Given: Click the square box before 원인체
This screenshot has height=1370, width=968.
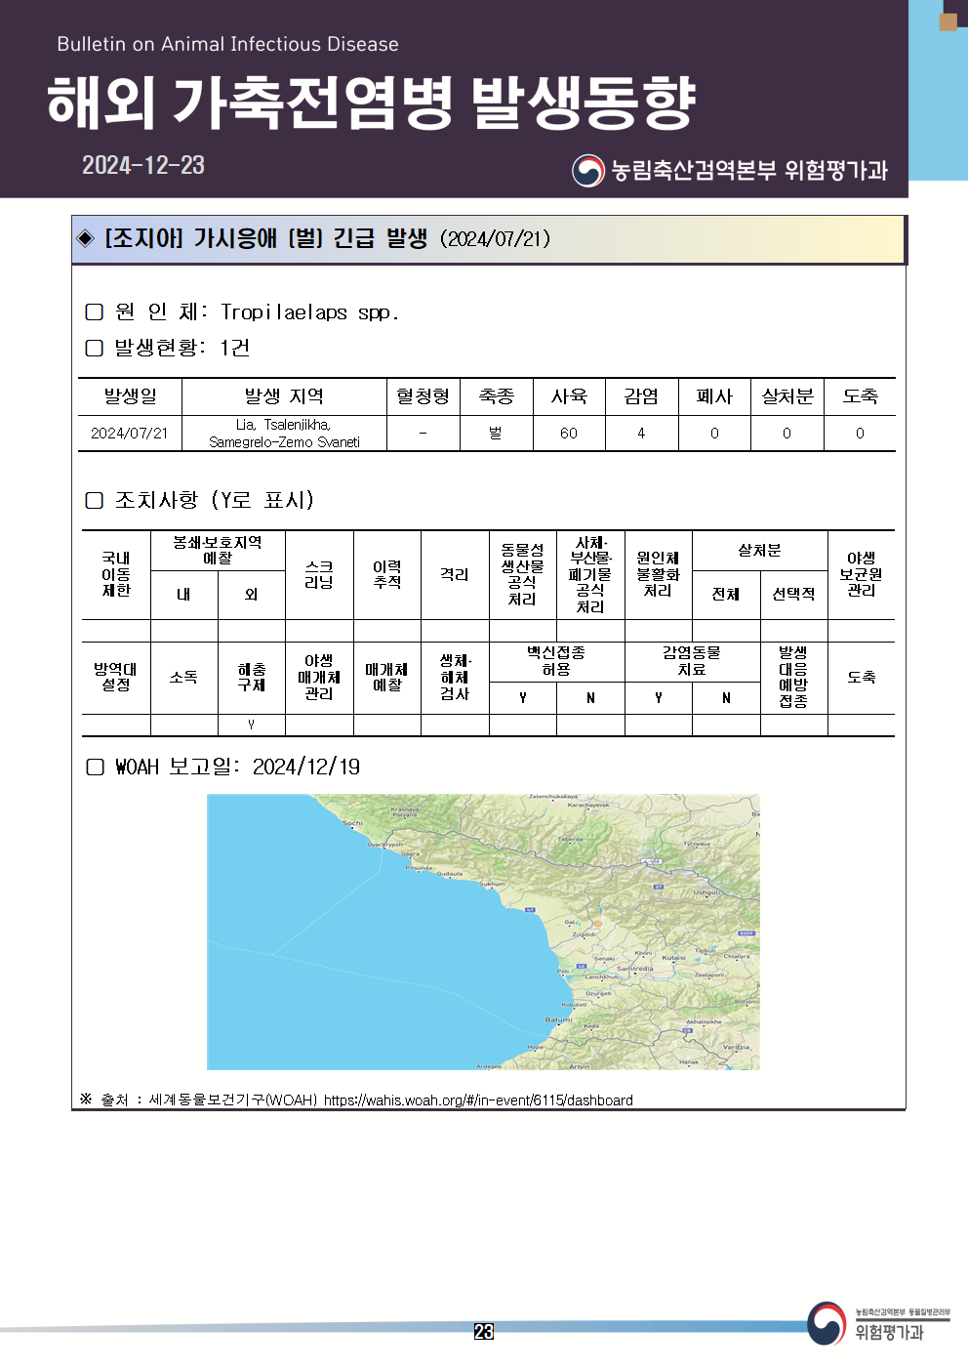Looking at the screenshot, I should click(x=95, y=311).
